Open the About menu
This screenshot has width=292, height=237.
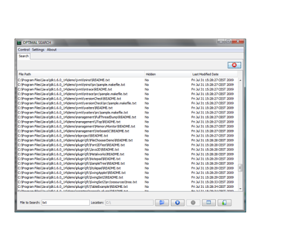click(51, 50)
